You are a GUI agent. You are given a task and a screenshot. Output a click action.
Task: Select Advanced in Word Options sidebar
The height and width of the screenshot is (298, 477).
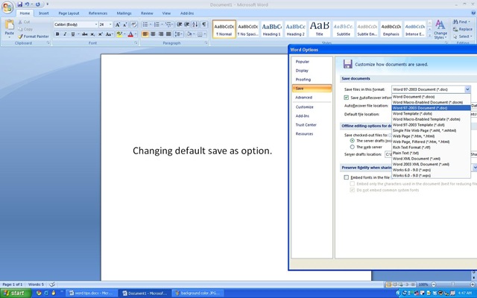303,98
